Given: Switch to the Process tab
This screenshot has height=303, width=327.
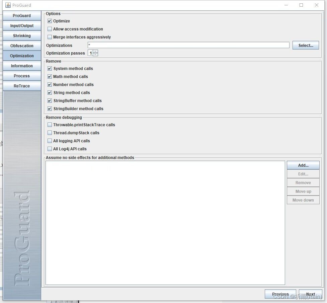Looking at the screenshot, I should [x=22, y=76].
